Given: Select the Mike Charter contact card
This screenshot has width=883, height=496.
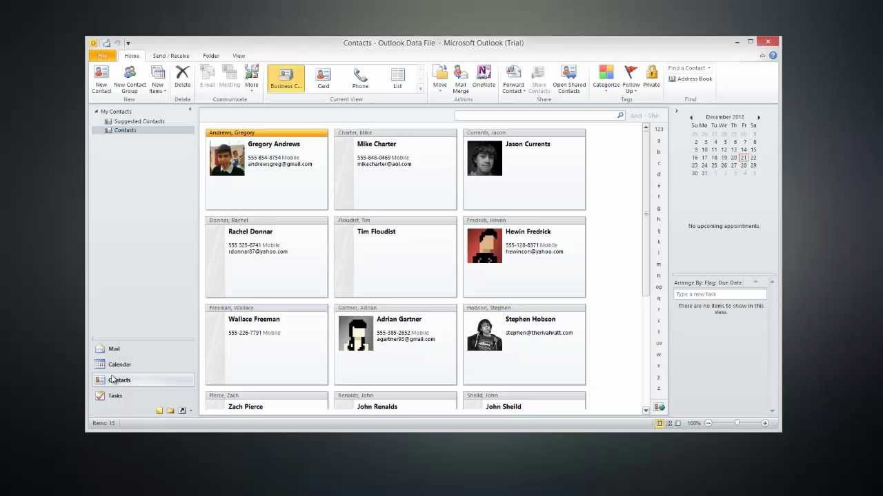Looking at the screenshot, I should (x=395, y=169).
